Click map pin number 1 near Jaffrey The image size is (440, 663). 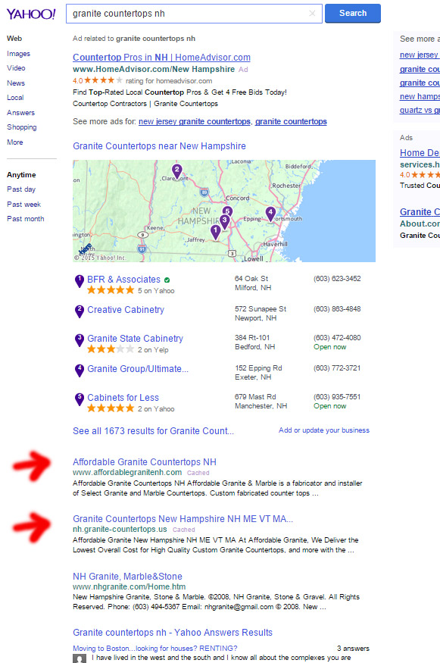[216, 232]
